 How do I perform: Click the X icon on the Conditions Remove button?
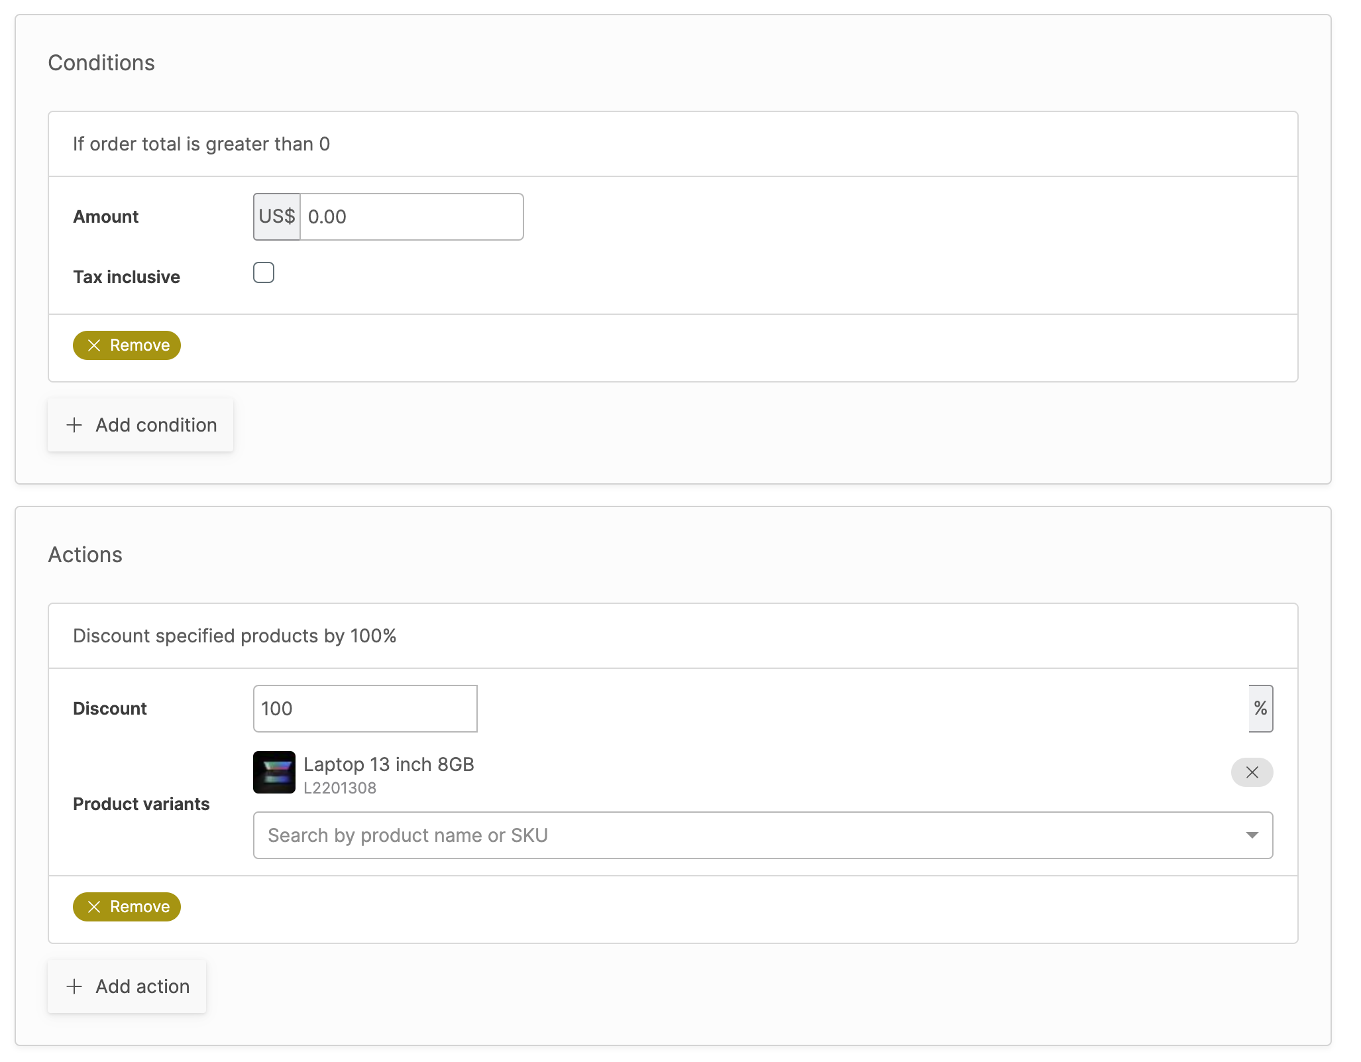point(93,345)
